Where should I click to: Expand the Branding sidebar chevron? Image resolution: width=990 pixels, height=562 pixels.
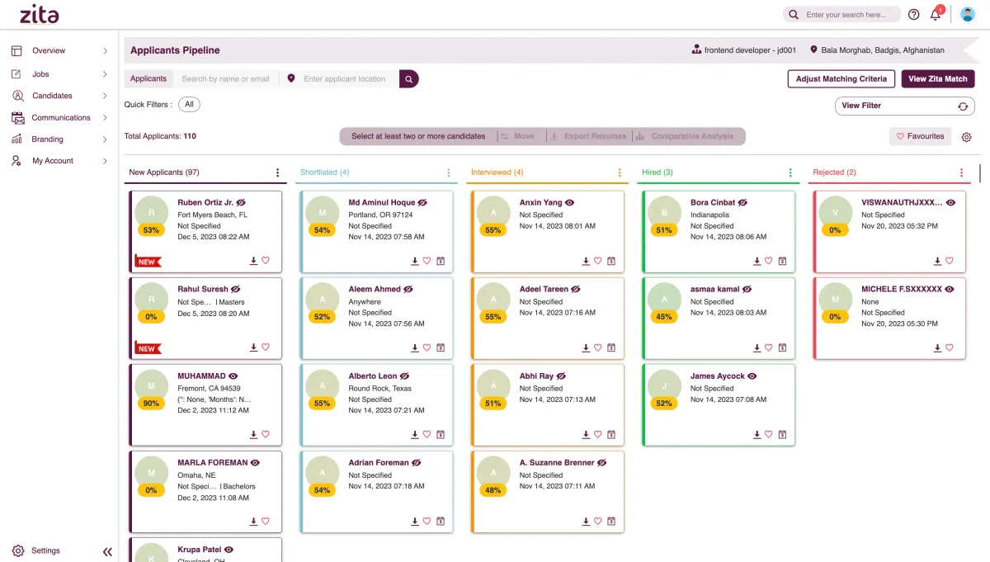[105, 139]
